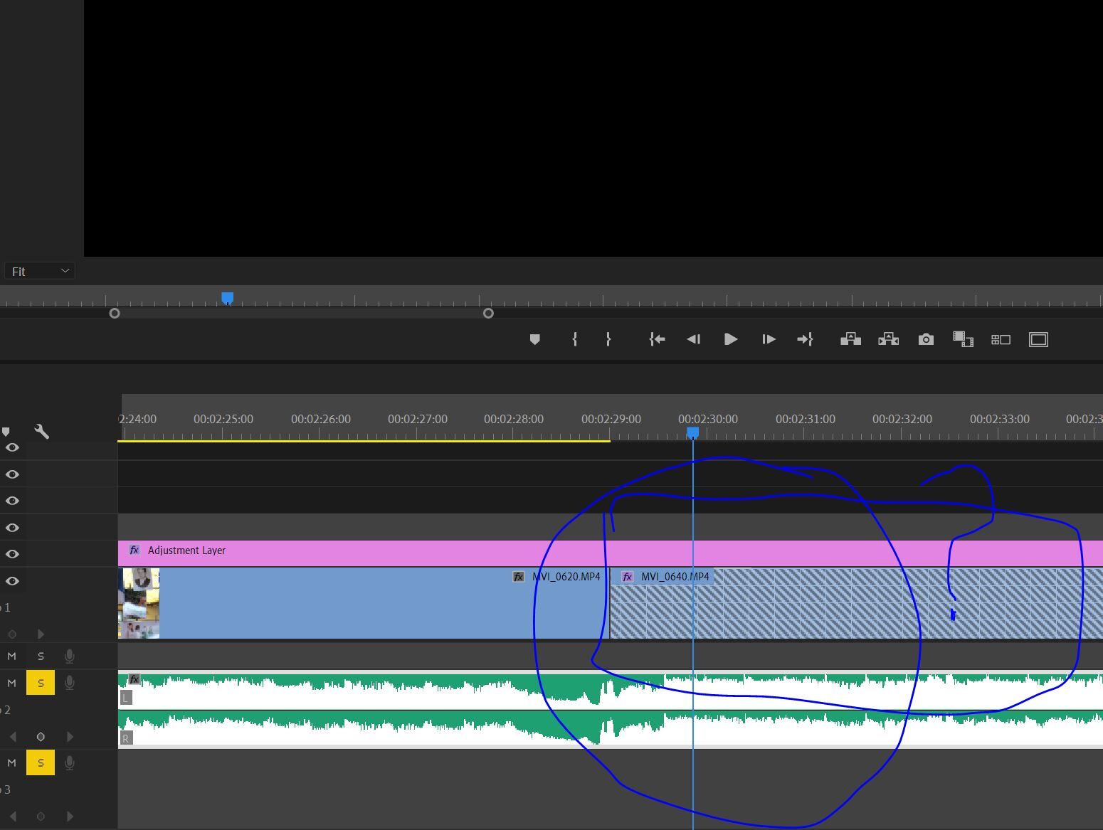
Task: Go to previous keyframe on audio track 3
Action: 12,816
